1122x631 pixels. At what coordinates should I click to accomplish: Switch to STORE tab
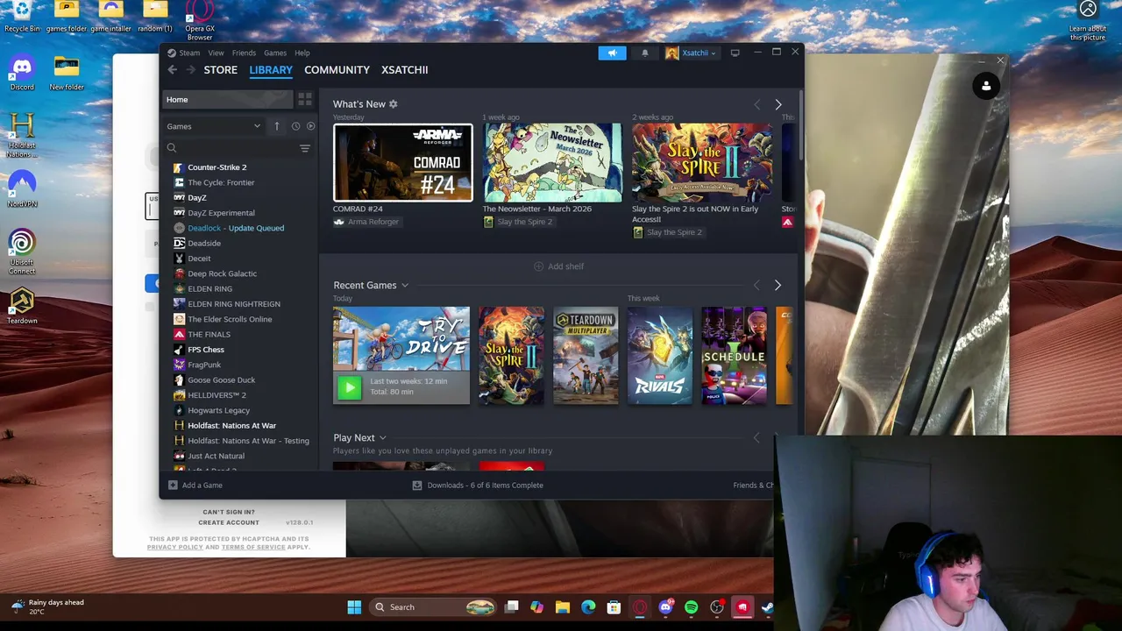coord(221,70)
